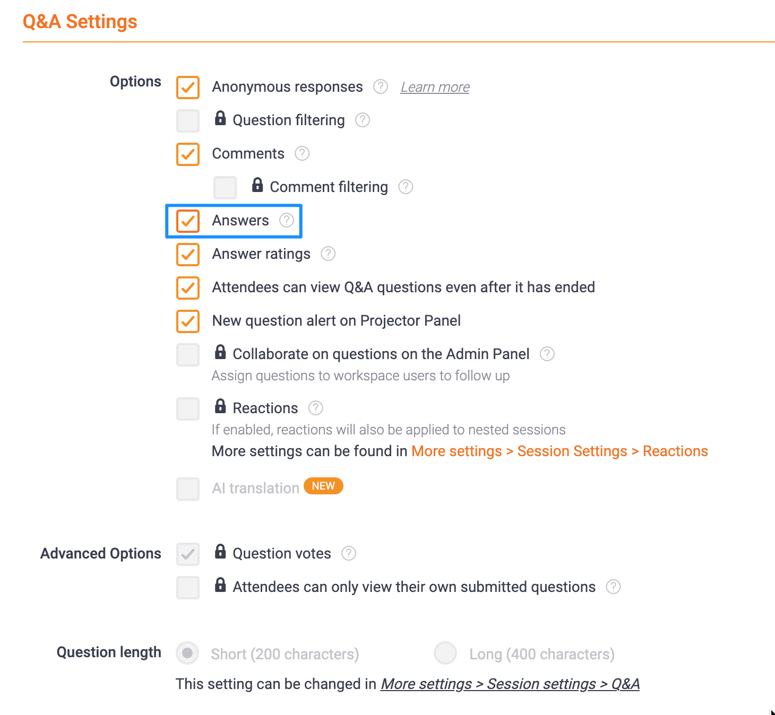Click help icon next to Reactions option
This screenshot has height=715, width=775.
pyautogui.click(x=315, y=408)
